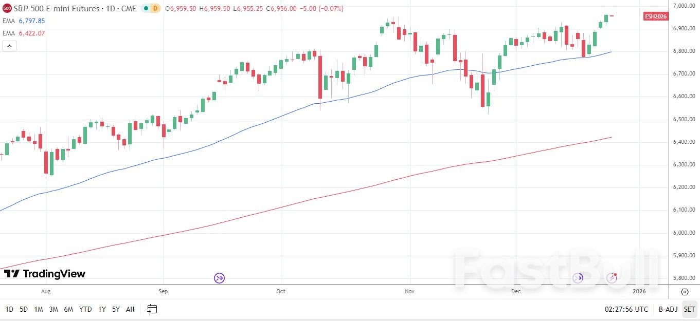Click the S&P 500 circular logo icon
Image resolution: width=700 pixels, height=321 pixels.
tap(7, 9)
